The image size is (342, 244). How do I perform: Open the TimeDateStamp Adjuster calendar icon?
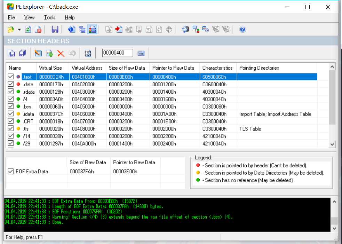(x=206, y=30)
